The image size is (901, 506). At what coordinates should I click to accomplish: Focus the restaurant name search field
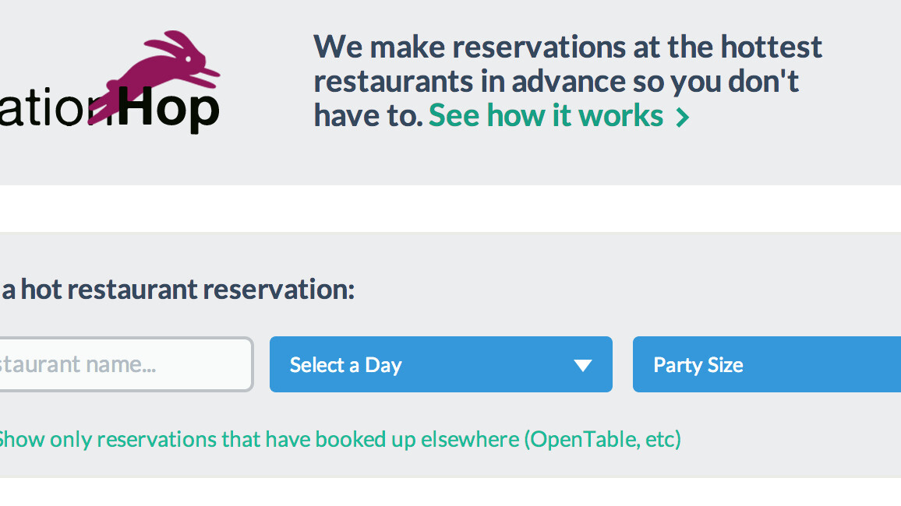125,364
